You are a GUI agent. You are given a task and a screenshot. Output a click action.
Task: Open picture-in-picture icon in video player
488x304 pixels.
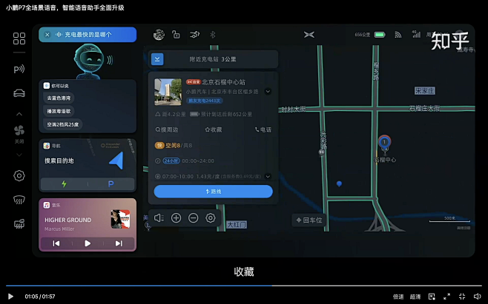pyautogui.click(x=432, y=297)
